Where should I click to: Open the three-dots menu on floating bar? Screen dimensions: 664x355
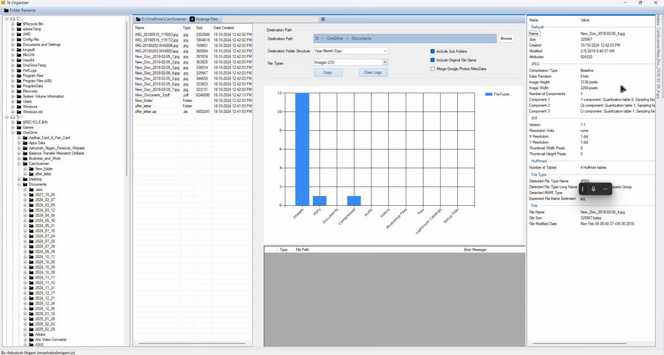[x=605, y=189]
